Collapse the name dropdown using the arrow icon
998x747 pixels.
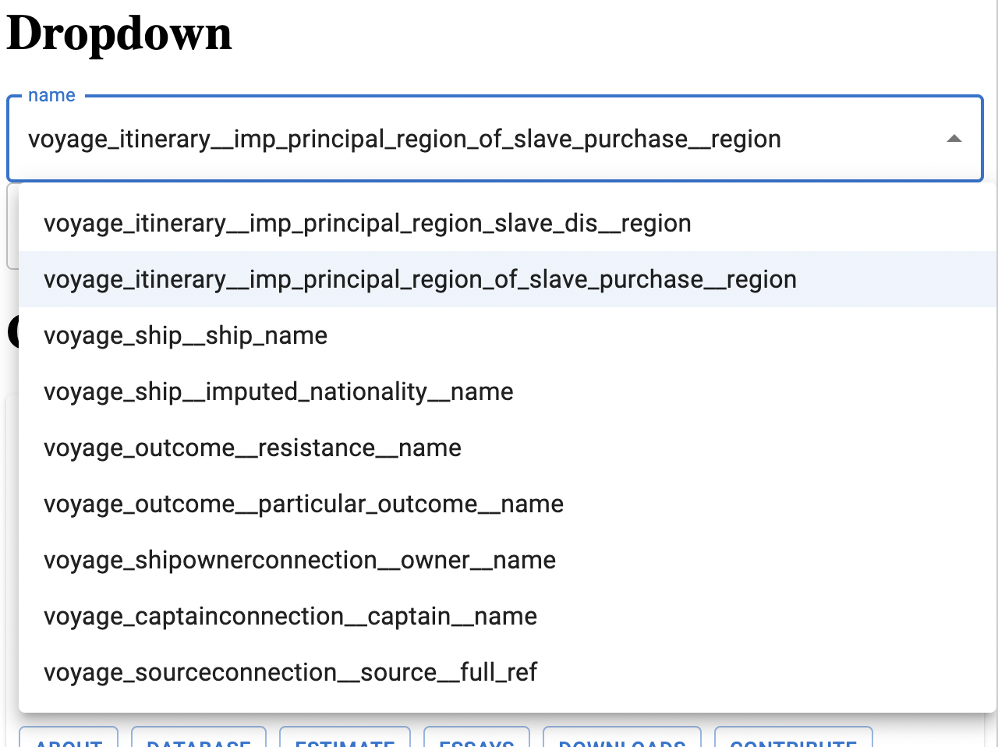pyautogui.click(x=954, y=138)
